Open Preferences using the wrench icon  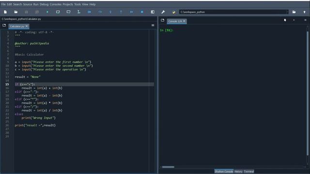[x=163, y=12]
